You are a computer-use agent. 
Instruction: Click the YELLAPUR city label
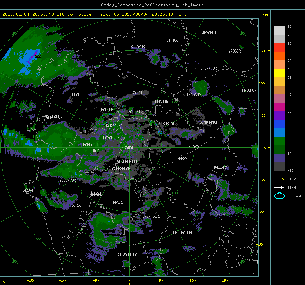point(67,180)
